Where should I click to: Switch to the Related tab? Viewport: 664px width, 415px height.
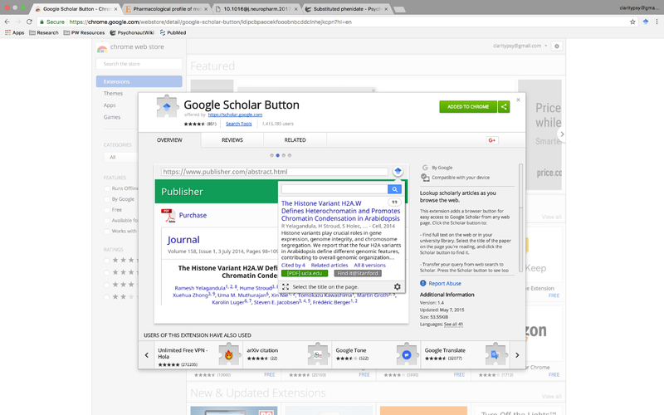click(x=295, y=140)
